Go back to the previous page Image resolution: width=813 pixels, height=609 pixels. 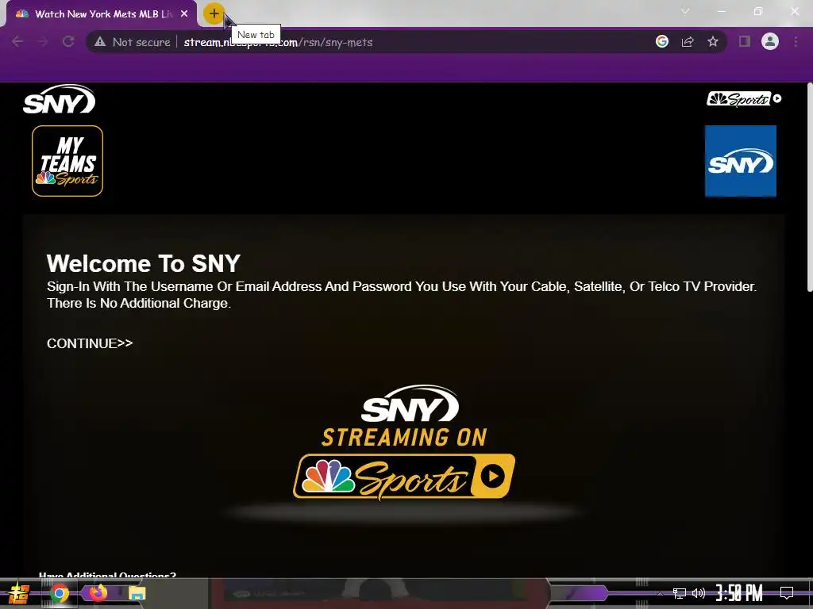coord(17,42)
